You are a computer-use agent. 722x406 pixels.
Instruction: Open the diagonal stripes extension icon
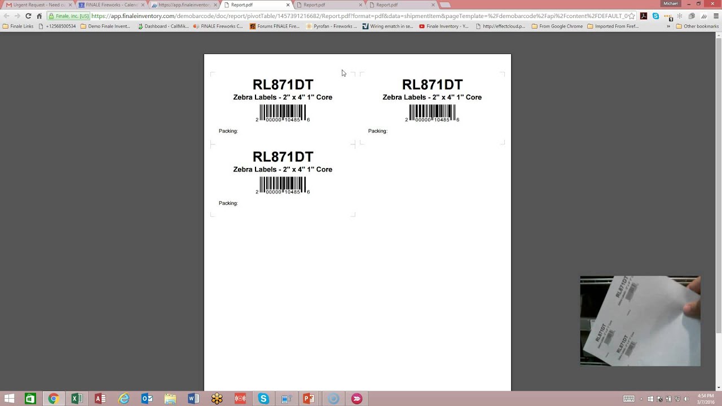704,16
